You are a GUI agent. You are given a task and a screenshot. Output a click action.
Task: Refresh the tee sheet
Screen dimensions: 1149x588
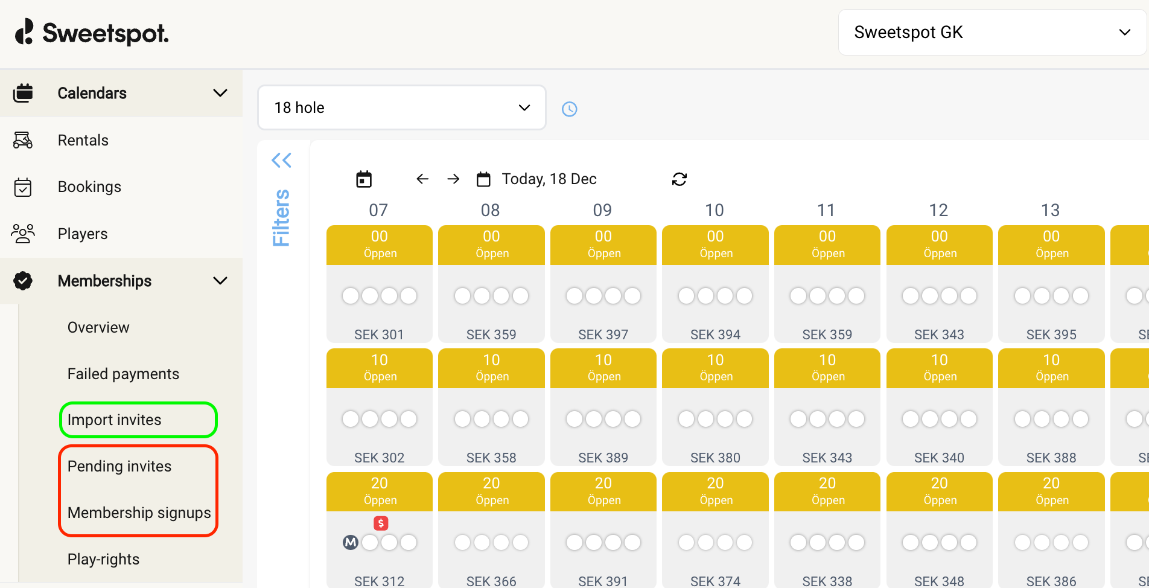point(680,179)
